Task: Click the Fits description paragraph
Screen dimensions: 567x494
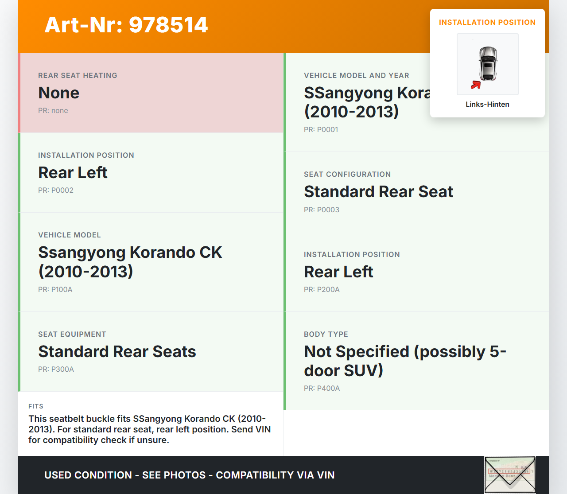Action: pyautogui.click(x=149, y=429)
